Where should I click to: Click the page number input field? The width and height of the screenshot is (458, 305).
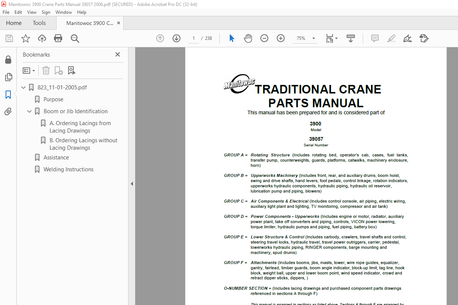pyautogui.click(x=194, y=38)
